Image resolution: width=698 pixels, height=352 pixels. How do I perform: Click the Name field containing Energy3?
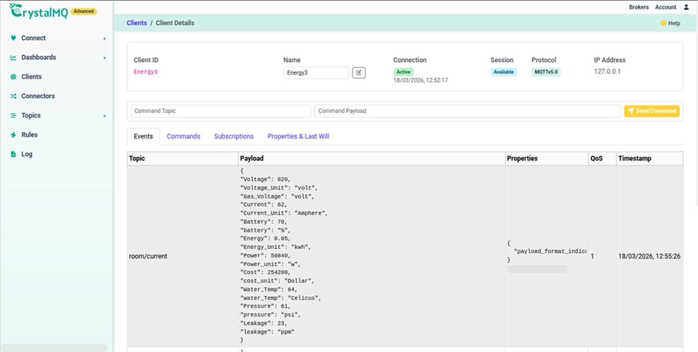click(316, 73)
